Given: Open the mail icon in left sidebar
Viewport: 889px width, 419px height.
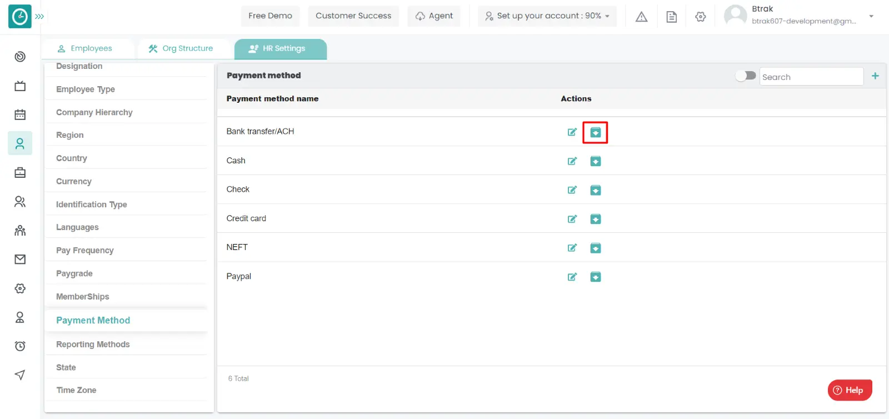Looking at the screenshot, I should pyautogui.click(x=20, y=260).
